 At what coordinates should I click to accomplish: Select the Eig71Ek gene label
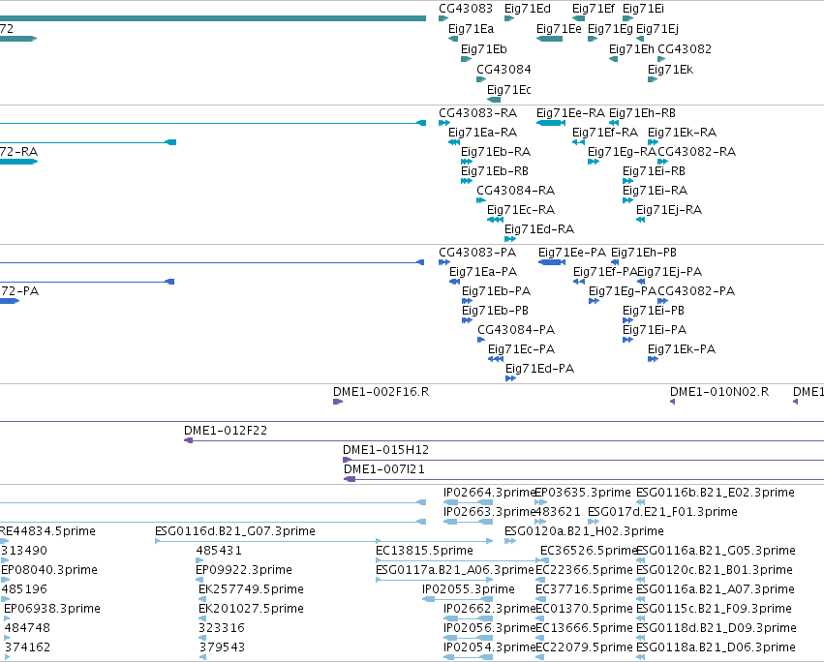(x=670, y=70)
